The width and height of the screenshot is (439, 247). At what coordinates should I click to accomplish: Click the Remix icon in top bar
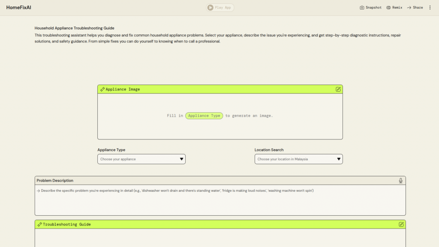[388, 8]
